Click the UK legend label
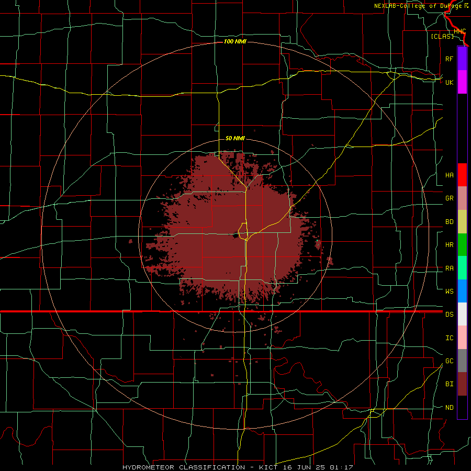Screen dimensions: 471x471 pos(449,82)
